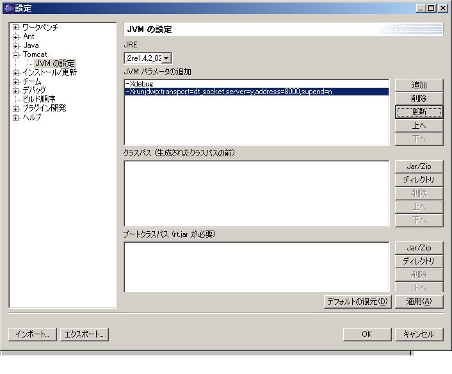Expand the ヘルプ tree node

pyautogui.click(x=15, y=118)
